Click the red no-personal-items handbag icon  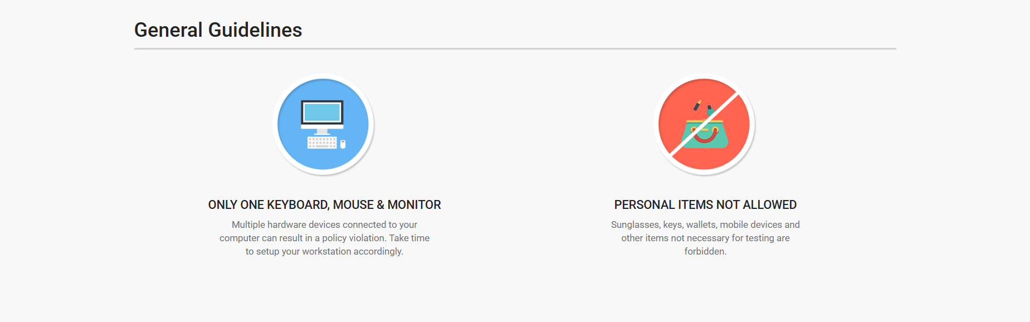click(704, 124)
